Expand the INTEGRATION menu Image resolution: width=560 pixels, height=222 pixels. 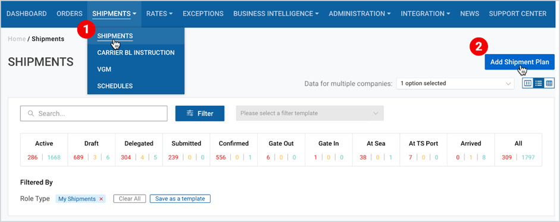(x=426, y=14)
